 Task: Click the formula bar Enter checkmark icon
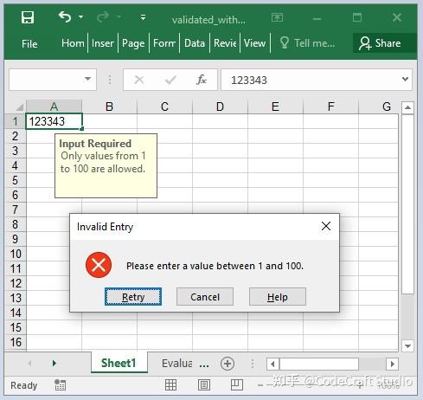pos(170,80)
